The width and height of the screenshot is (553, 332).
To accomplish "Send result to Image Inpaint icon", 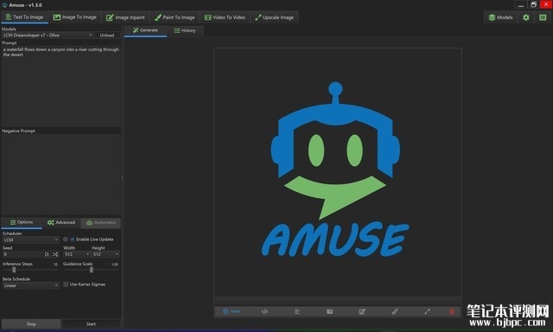I will pos(362,311).
